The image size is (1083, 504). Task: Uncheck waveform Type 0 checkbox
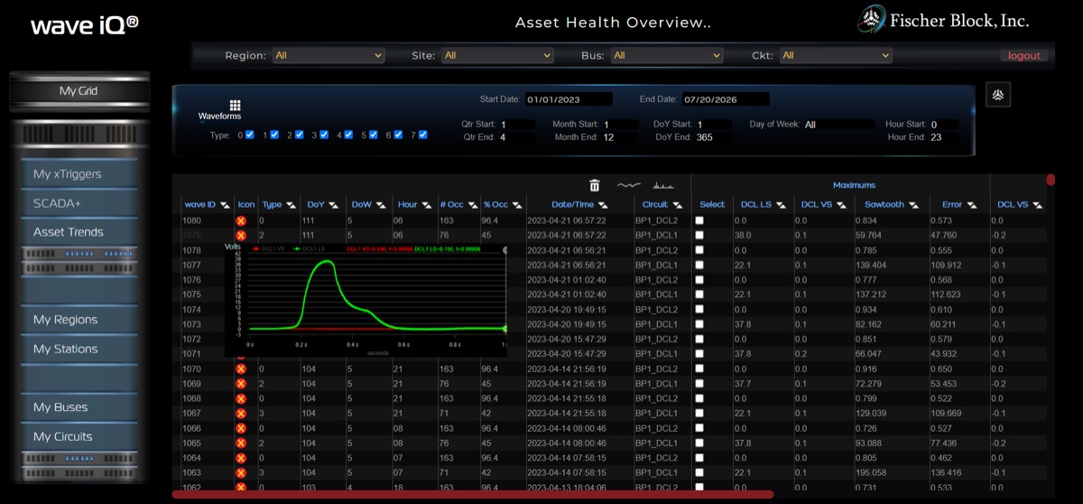pyautogui.click(x=250, y=135)
